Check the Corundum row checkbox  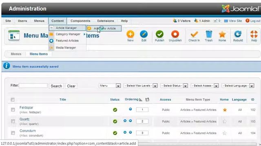coord(13,133)
